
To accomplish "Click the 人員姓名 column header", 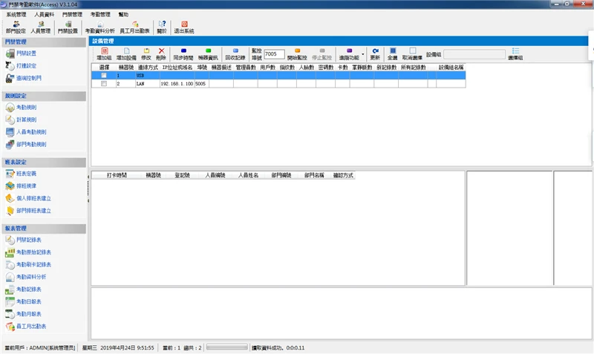I will 249,175.
